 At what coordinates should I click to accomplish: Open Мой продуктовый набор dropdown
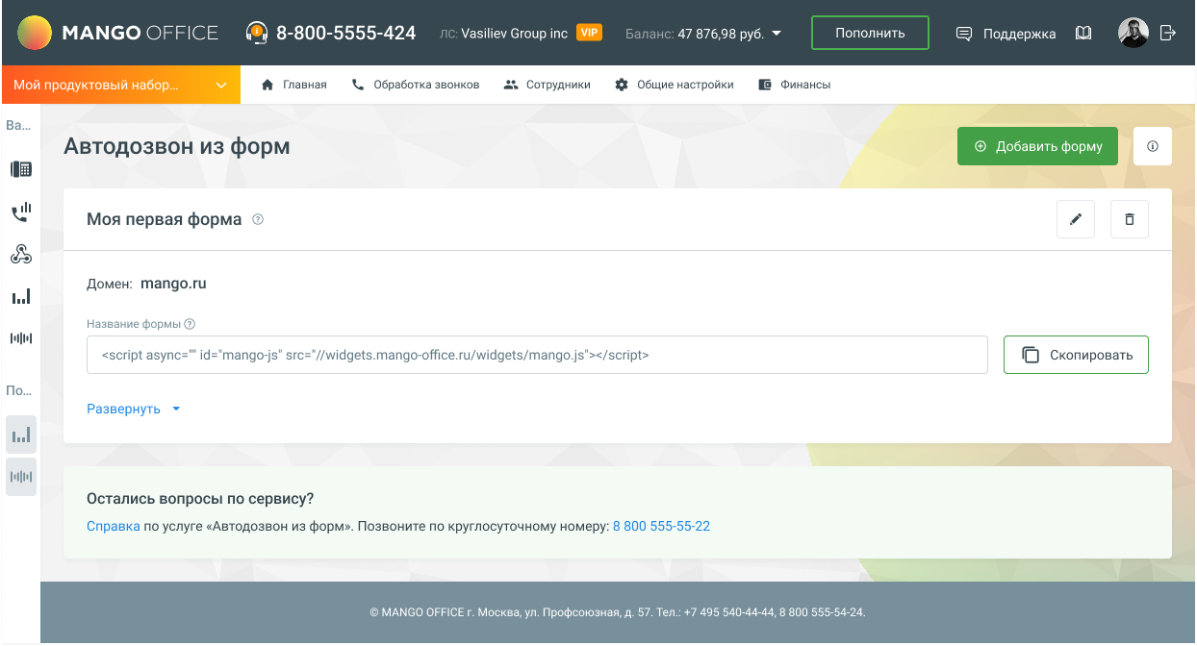point(120,85)
